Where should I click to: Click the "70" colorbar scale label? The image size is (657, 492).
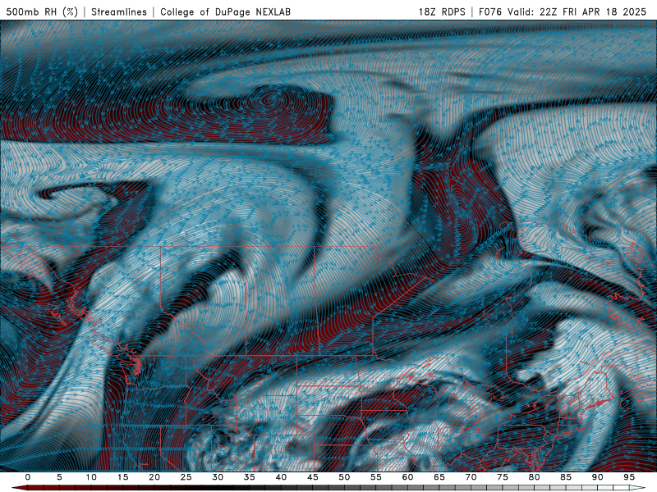pos(471,477)
